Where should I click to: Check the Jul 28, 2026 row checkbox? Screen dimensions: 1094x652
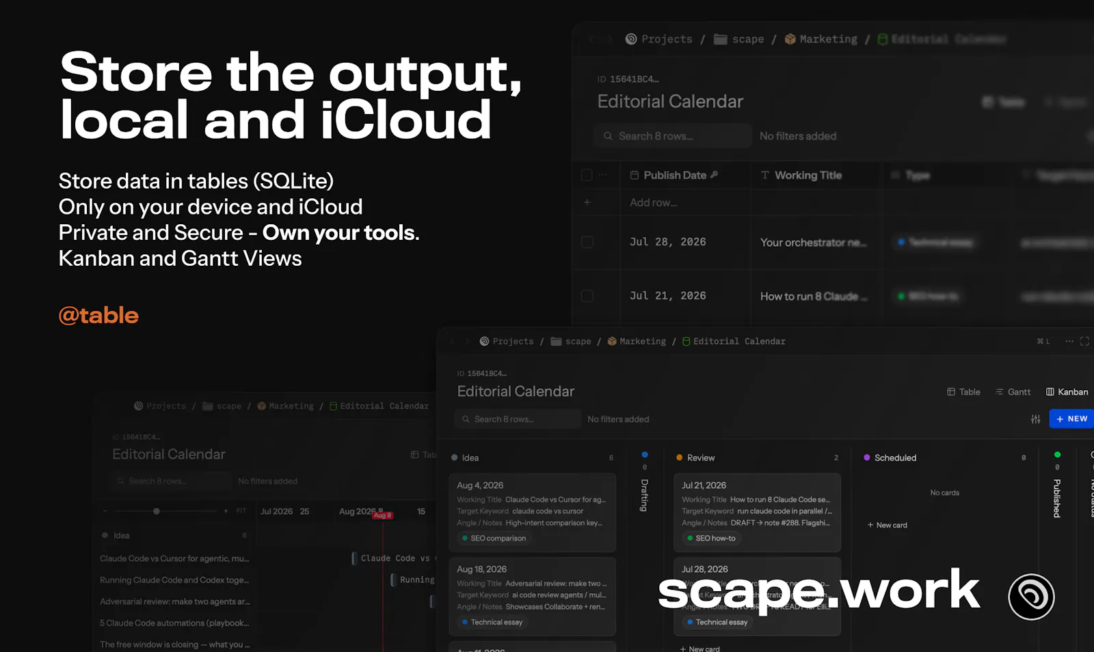coord(587,242)
